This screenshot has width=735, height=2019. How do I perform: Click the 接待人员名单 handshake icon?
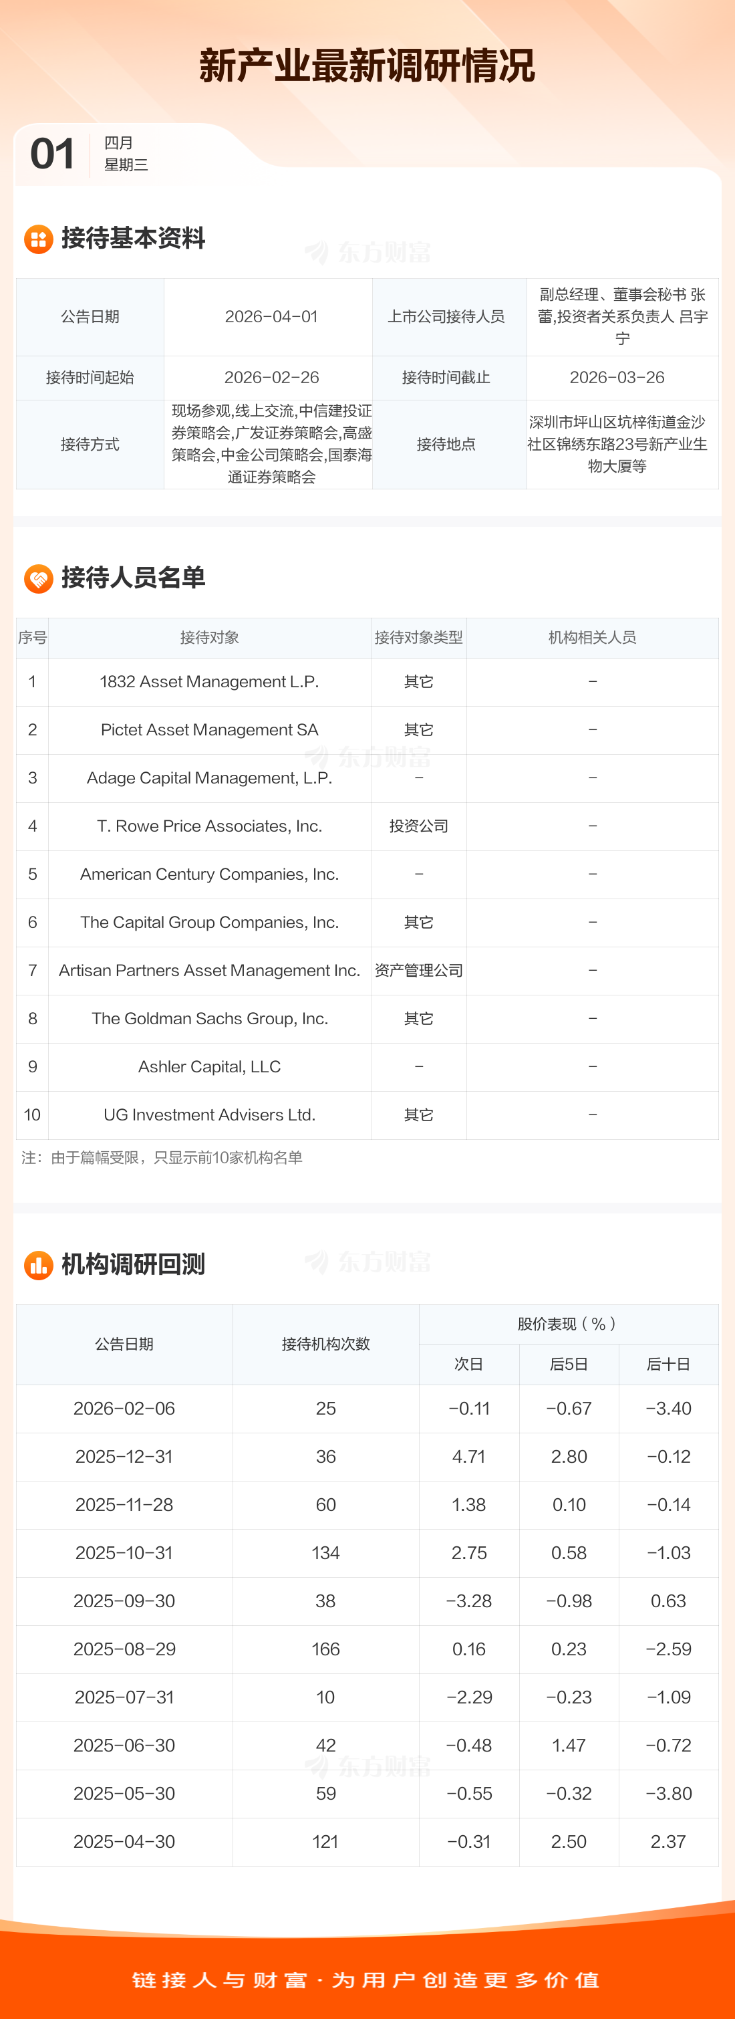38,578
